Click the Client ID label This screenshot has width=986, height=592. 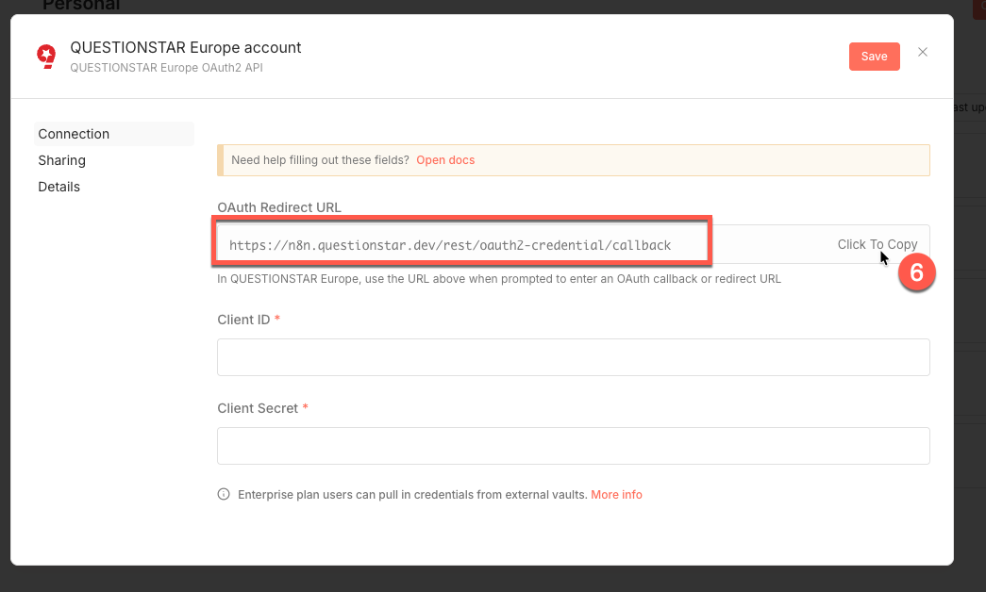tap(243, 320)
